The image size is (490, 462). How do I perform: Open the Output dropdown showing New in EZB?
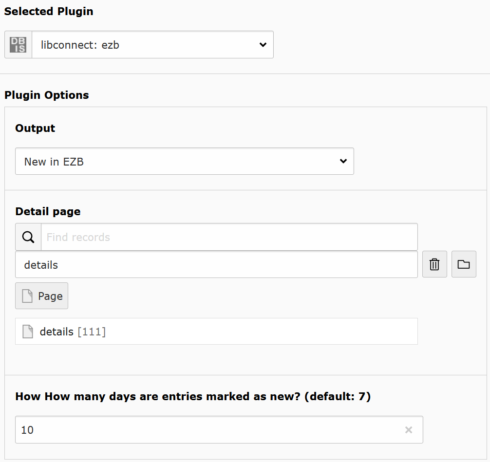[x=184, y=161]
